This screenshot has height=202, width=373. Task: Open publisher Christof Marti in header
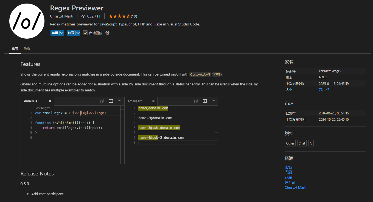coord(62,16)
